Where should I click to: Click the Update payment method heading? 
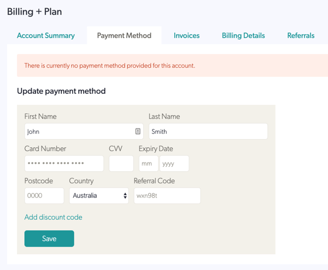(x=61, y=91)
